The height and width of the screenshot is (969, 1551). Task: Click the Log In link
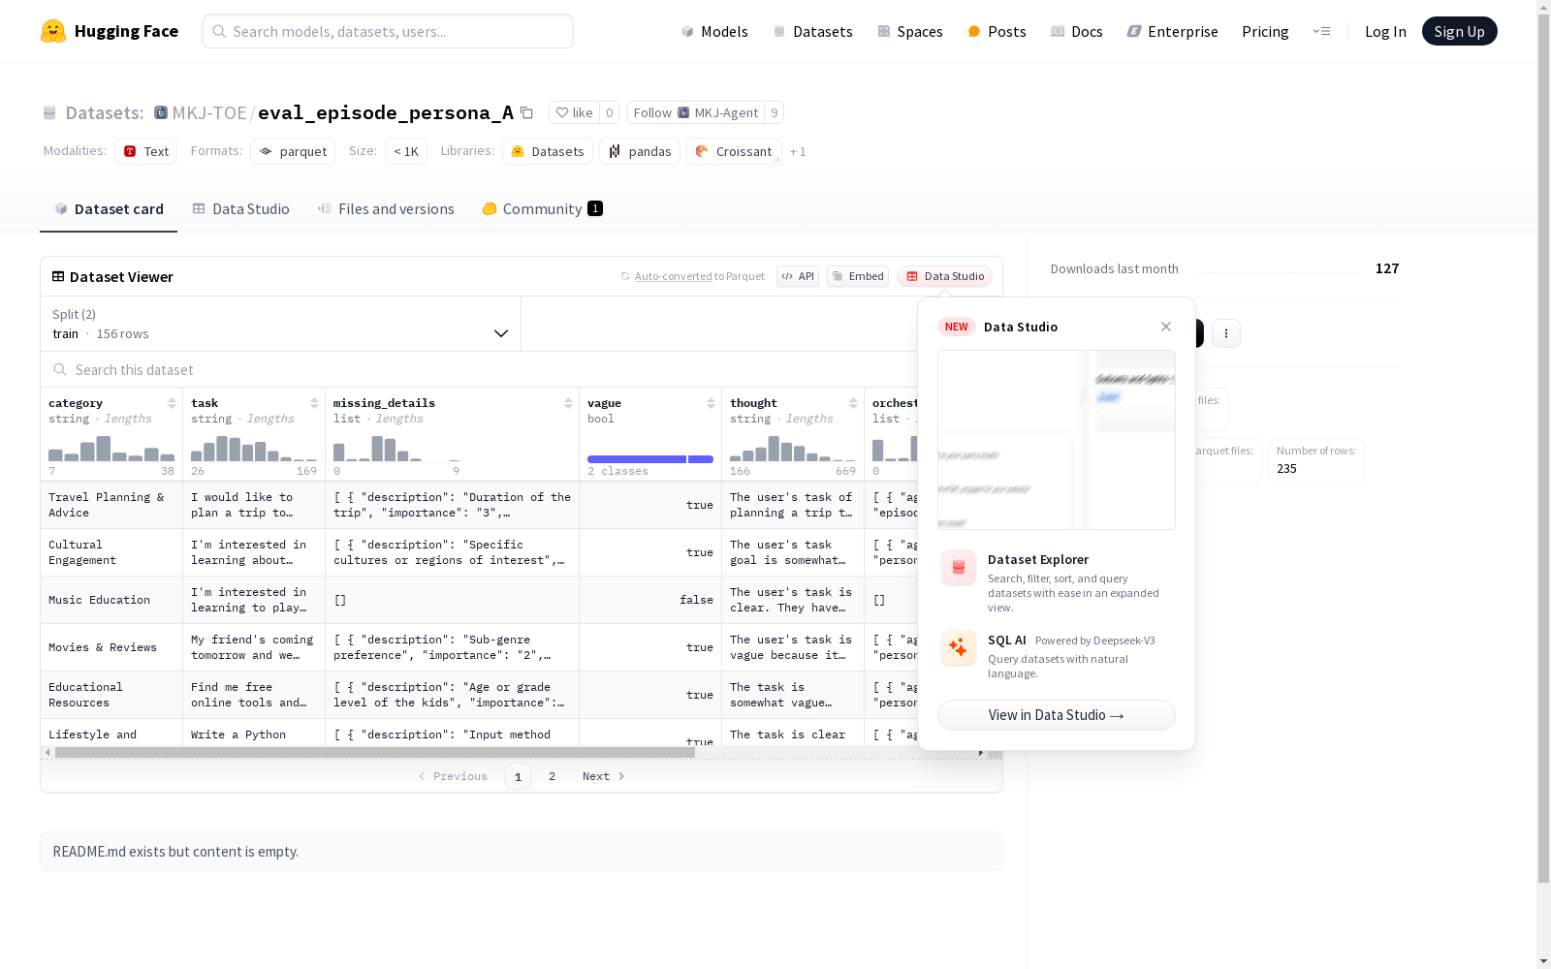point(1385,31)
